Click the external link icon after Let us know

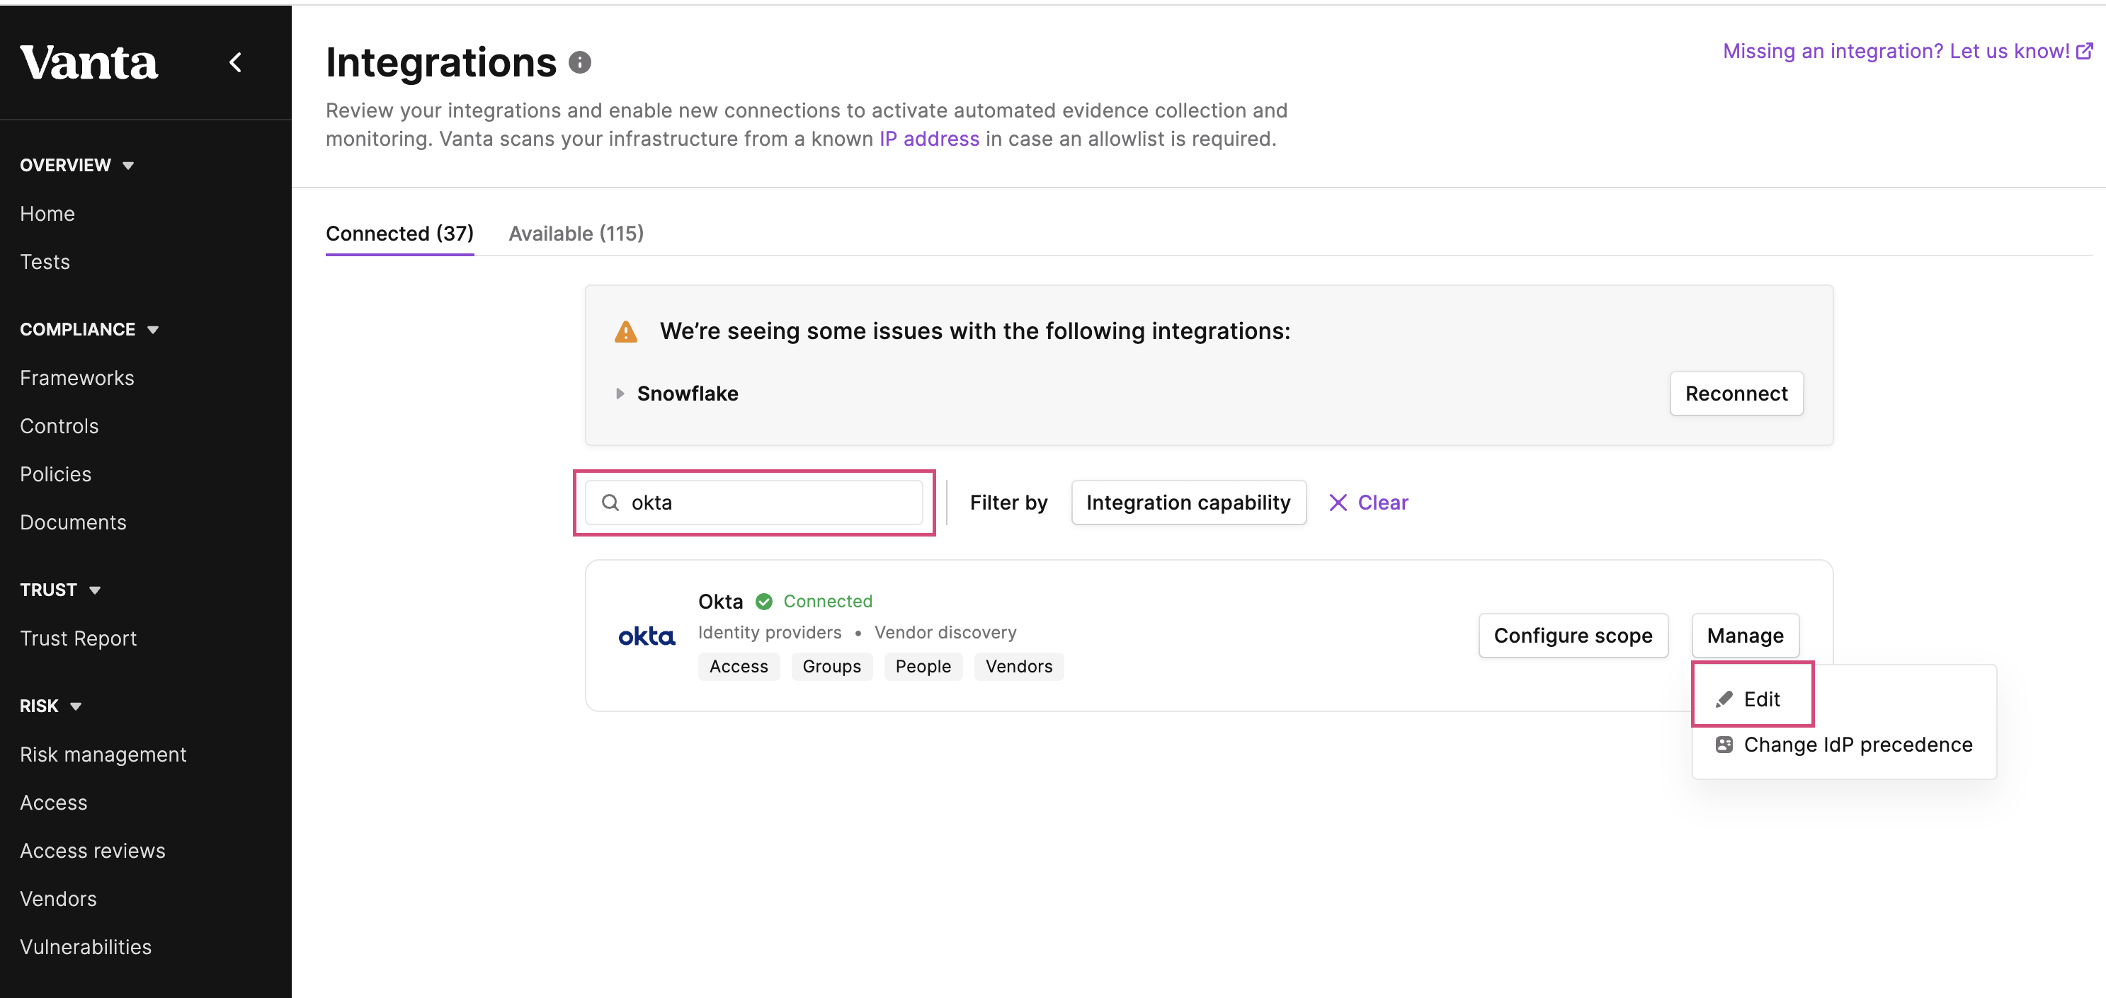[x=2085, y=52]
